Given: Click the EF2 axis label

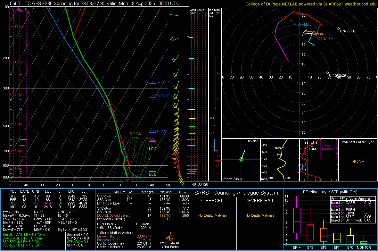Looking at the screenshot, I should [x=324, y=247].
